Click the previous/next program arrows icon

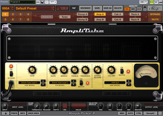[38, 2]
